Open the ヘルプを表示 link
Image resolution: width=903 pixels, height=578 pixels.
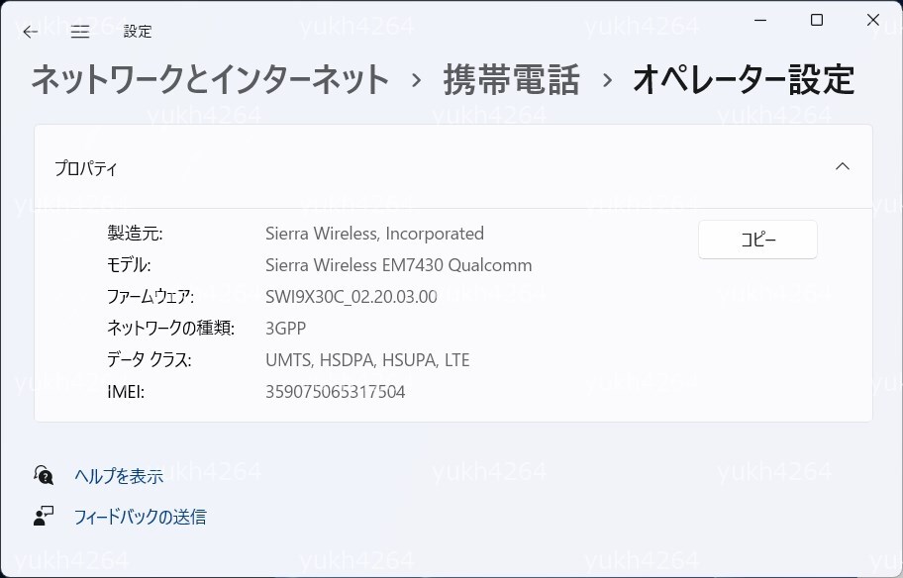[x=119, y=476]
